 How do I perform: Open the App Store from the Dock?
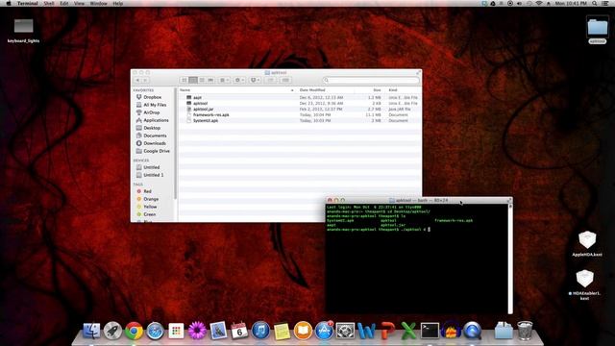[x=324, y=331]
